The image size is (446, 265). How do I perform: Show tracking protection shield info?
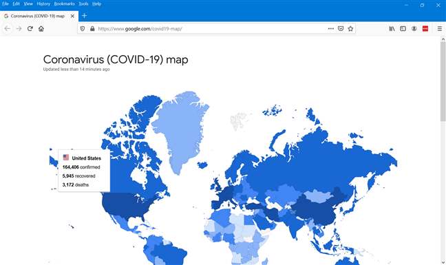click(83, 29)
